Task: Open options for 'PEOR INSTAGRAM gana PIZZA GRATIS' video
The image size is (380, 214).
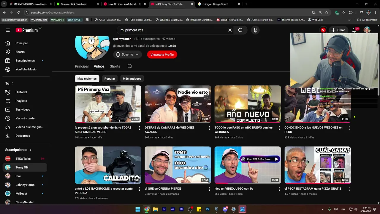Action: tap(349, 189)
